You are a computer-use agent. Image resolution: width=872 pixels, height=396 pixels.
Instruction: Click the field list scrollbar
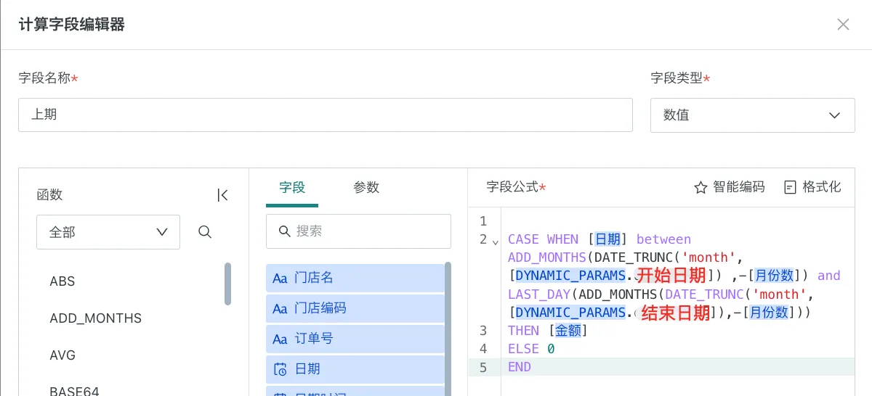tap(448, 329)
